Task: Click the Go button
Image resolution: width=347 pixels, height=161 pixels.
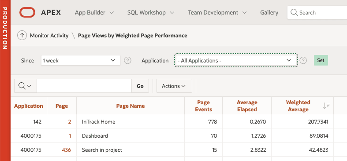Action: pos(140,86)
